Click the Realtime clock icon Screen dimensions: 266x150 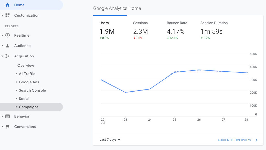point(8,35)
